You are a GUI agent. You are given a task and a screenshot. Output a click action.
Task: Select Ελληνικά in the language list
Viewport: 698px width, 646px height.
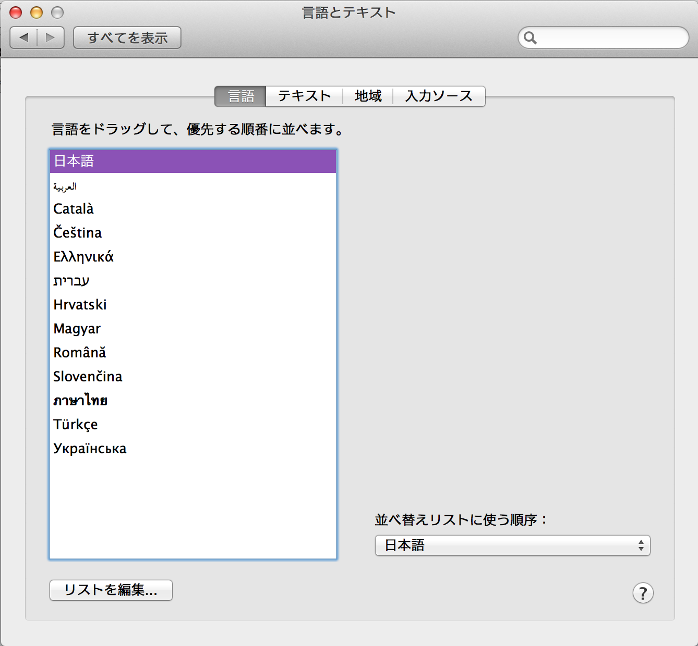tap(83, 257)
